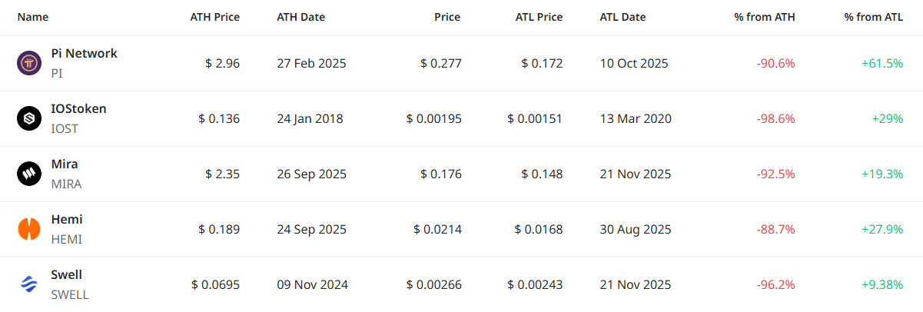Image resolution: width=923 pixels, height=312 pixels.
Task: Click the blue Swell coin logo
Action: (x=29, y=284)
